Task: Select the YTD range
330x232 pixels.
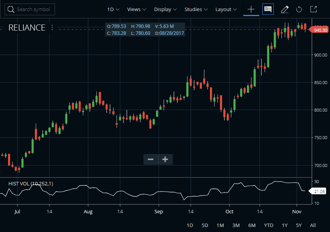Action: [268, 225]
